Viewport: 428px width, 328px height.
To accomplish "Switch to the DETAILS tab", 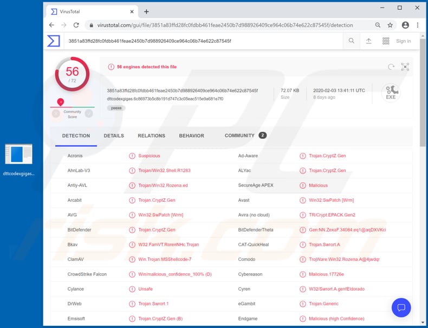I will (114, 136).
